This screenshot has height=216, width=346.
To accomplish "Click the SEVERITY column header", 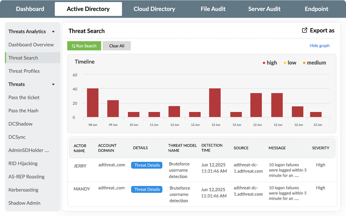I will [x=320, y=148].
